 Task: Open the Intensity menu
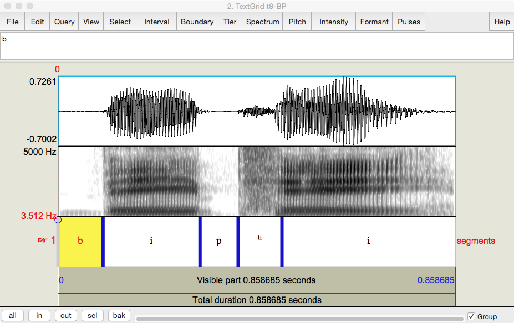point(334,22)
